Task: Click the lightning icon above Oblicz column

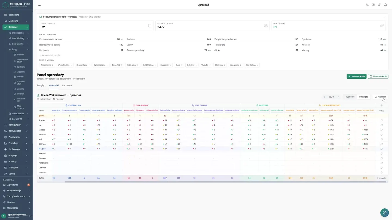Action: [x=381, y=105]
